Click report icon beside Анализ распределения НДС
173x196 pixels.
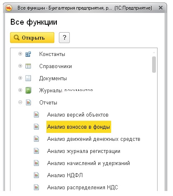coord(36,187)
